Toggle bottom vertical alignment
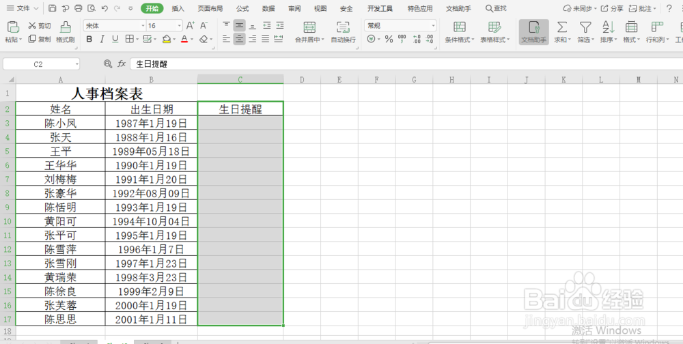The width and height of the screenshot is (683, 344). pyautogui.click(x=253, y=25)
